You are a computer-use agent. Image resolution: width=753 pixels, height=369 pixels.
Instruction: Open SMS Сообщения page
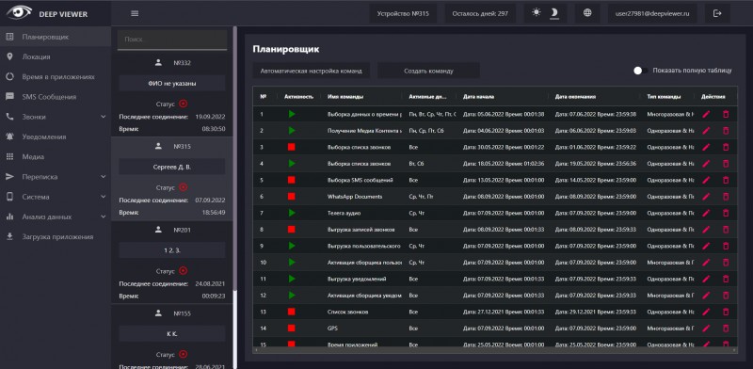click(x=56, y=97)
